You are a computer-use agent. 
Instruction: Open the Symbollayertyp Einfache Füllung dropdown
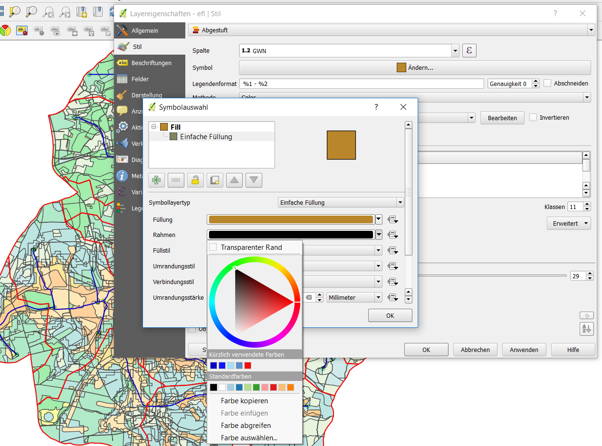[340, 202]
